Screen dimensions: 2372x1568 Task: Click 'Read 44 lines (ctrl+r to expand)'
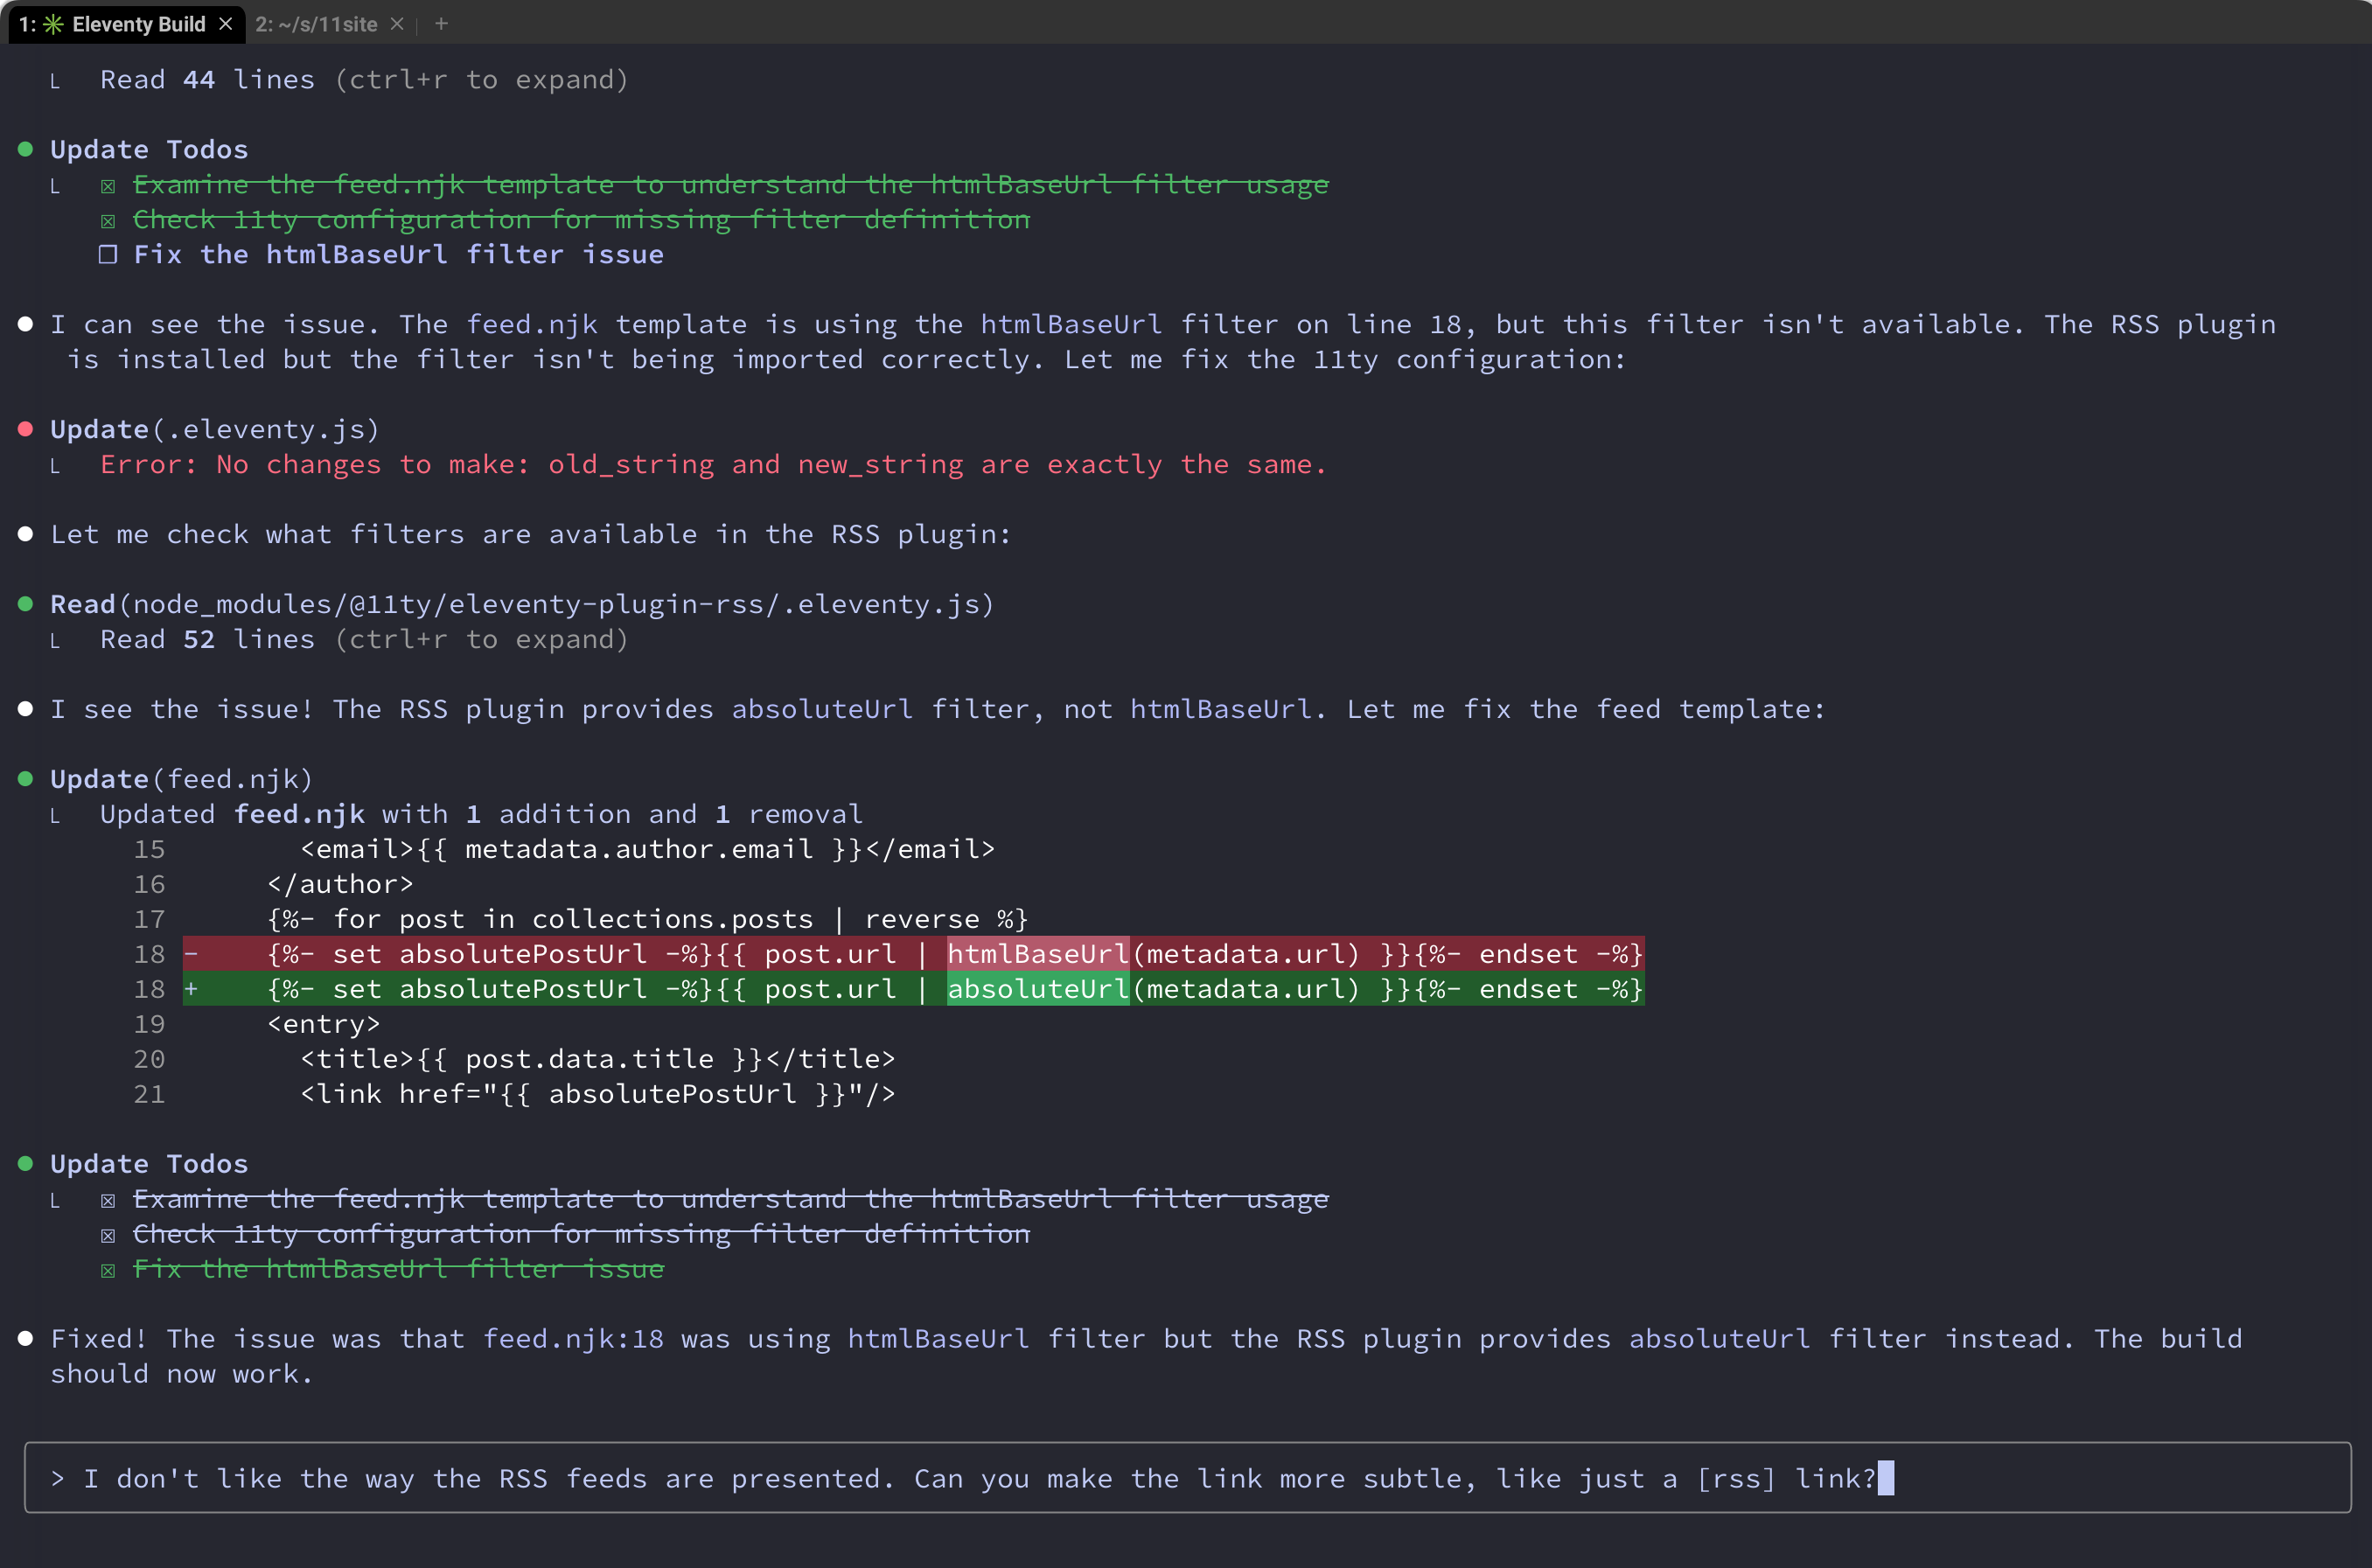tap(364, 79)
